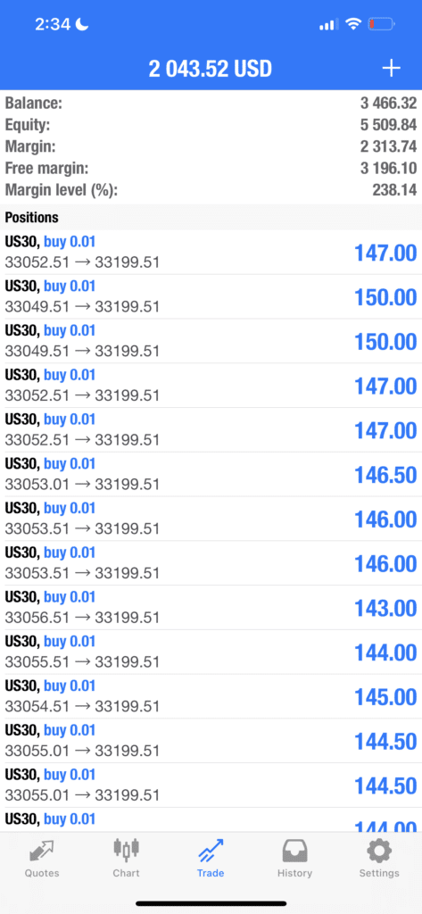Open the Chart candlestick icon
Image resolution: width=422 pixels, height=914 pixels.
(126, 850)
